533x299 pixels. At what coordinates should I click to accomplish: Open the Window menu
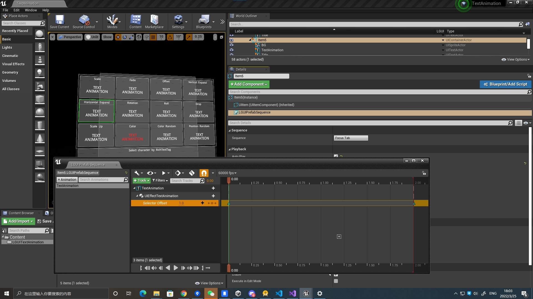(x=31, y=10)
